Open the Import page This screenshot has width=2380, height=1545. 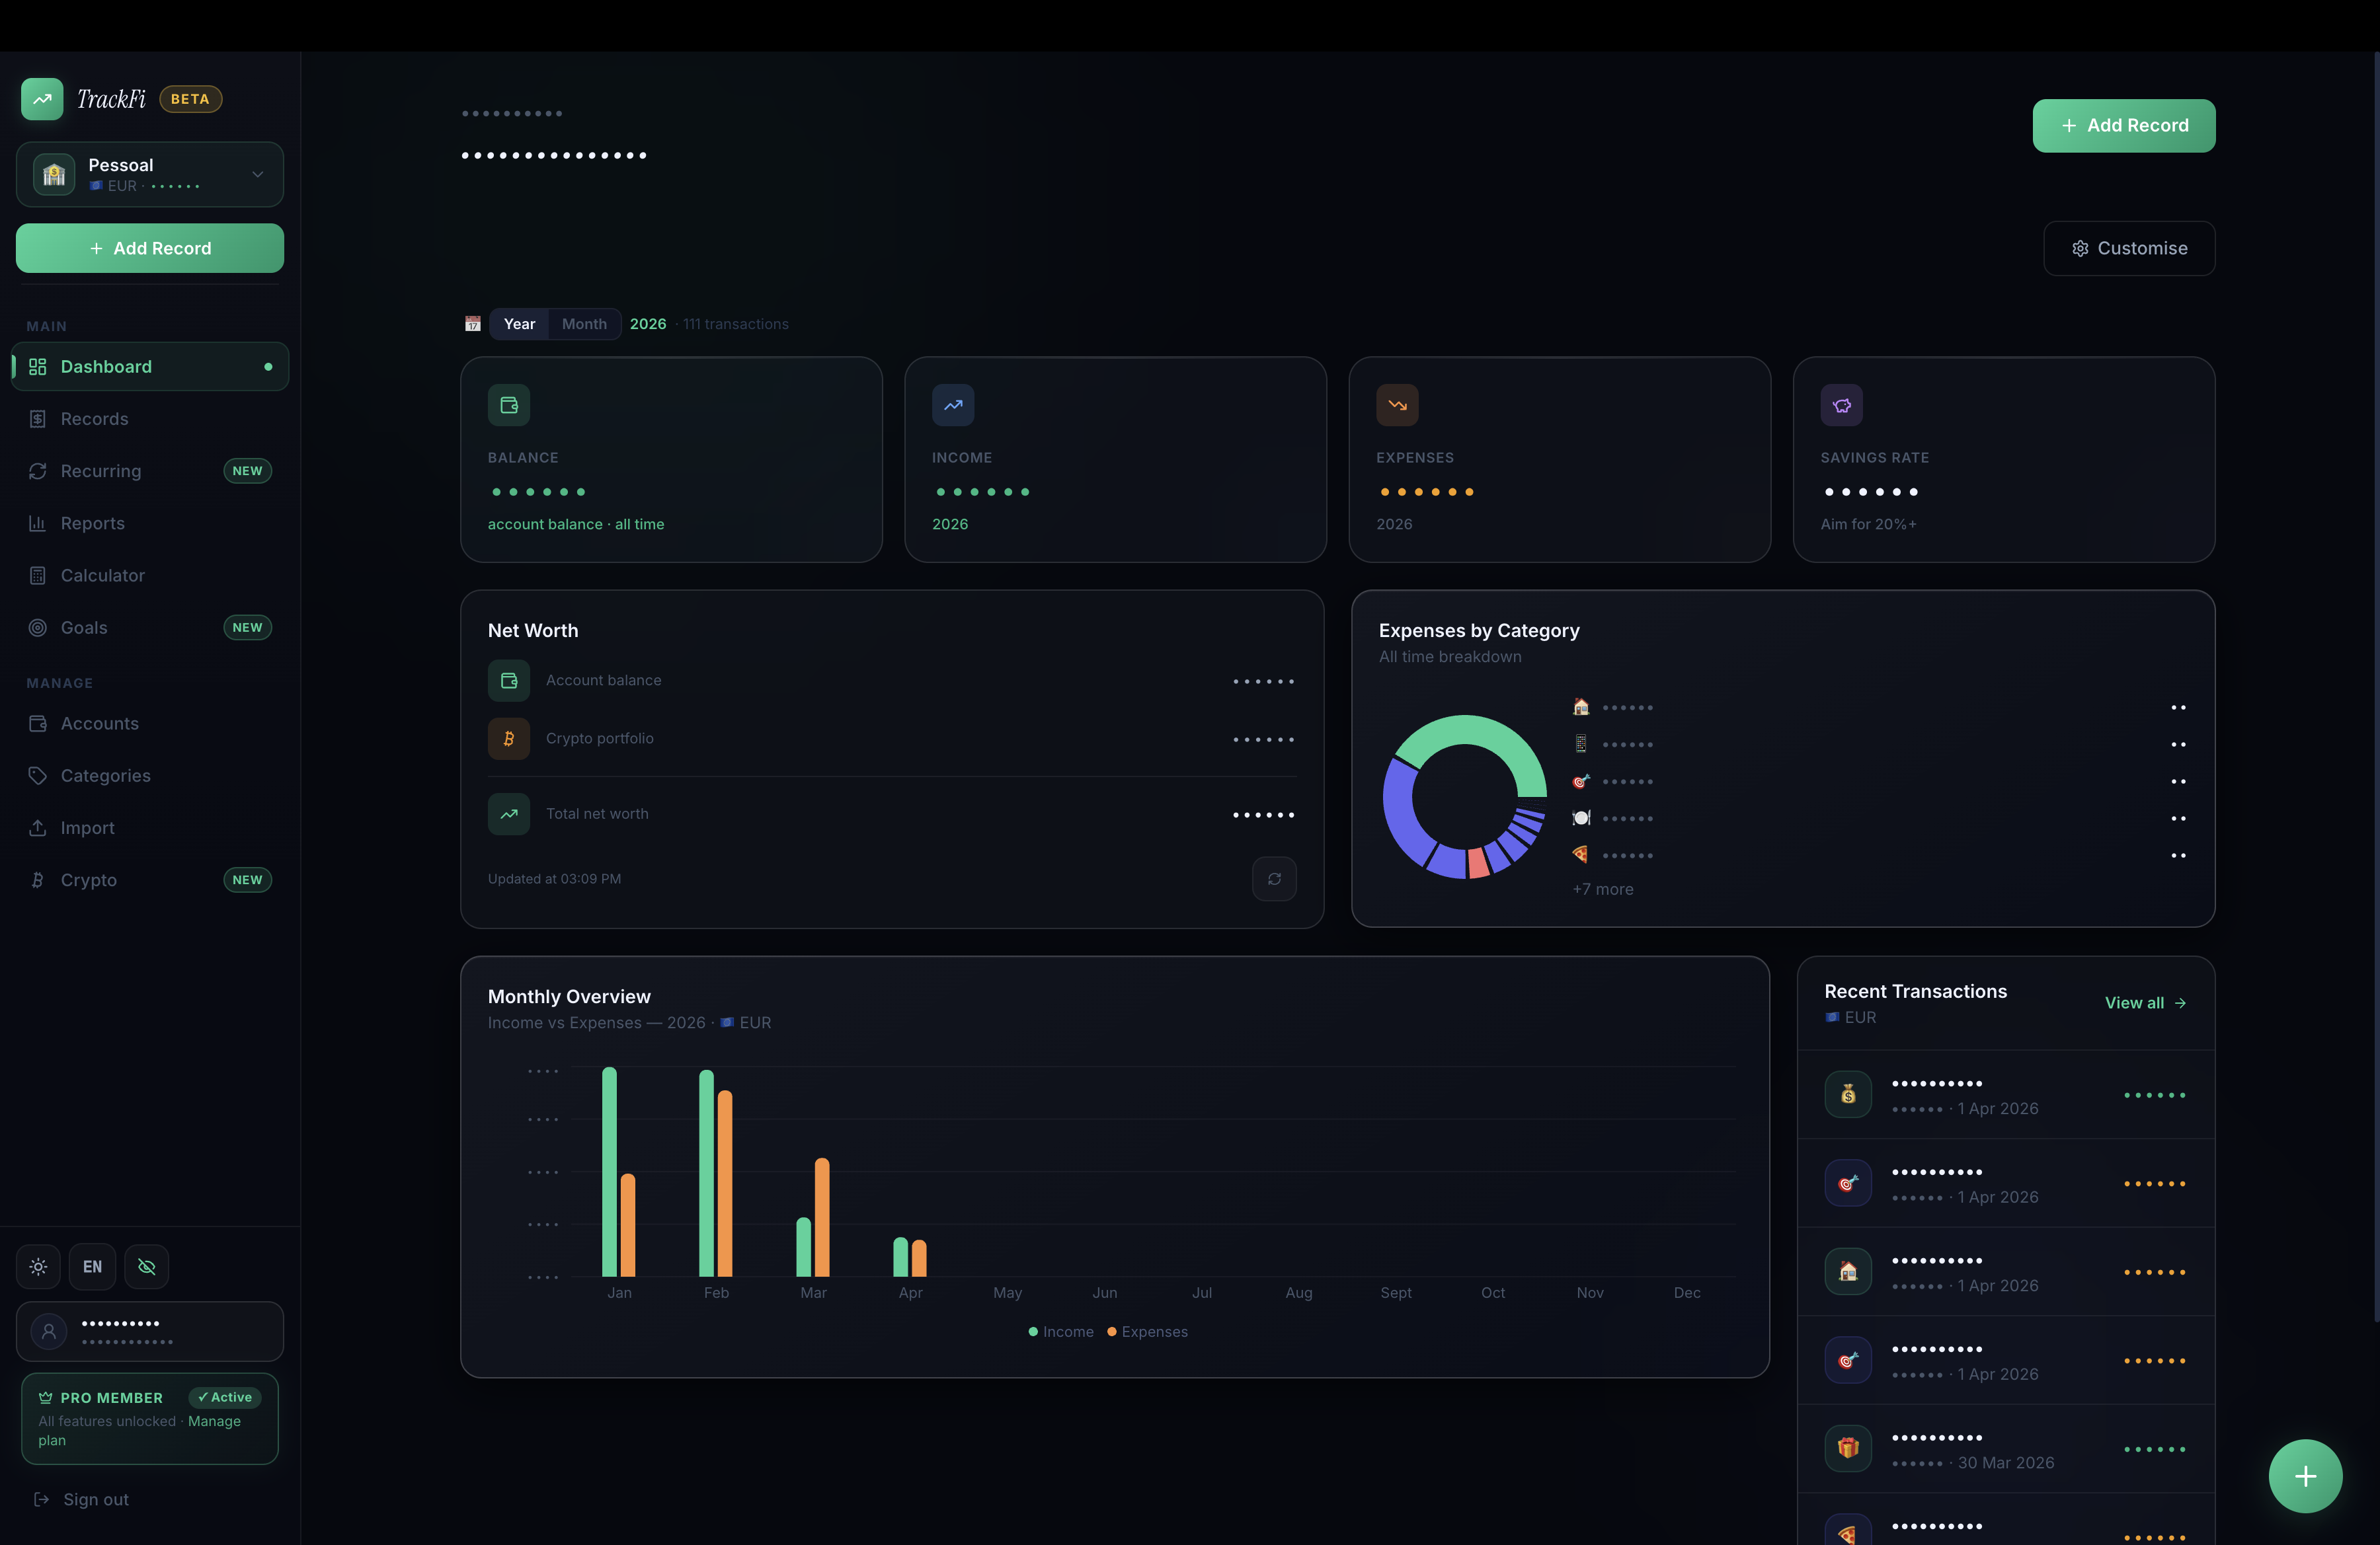click(x=84, y=827)
